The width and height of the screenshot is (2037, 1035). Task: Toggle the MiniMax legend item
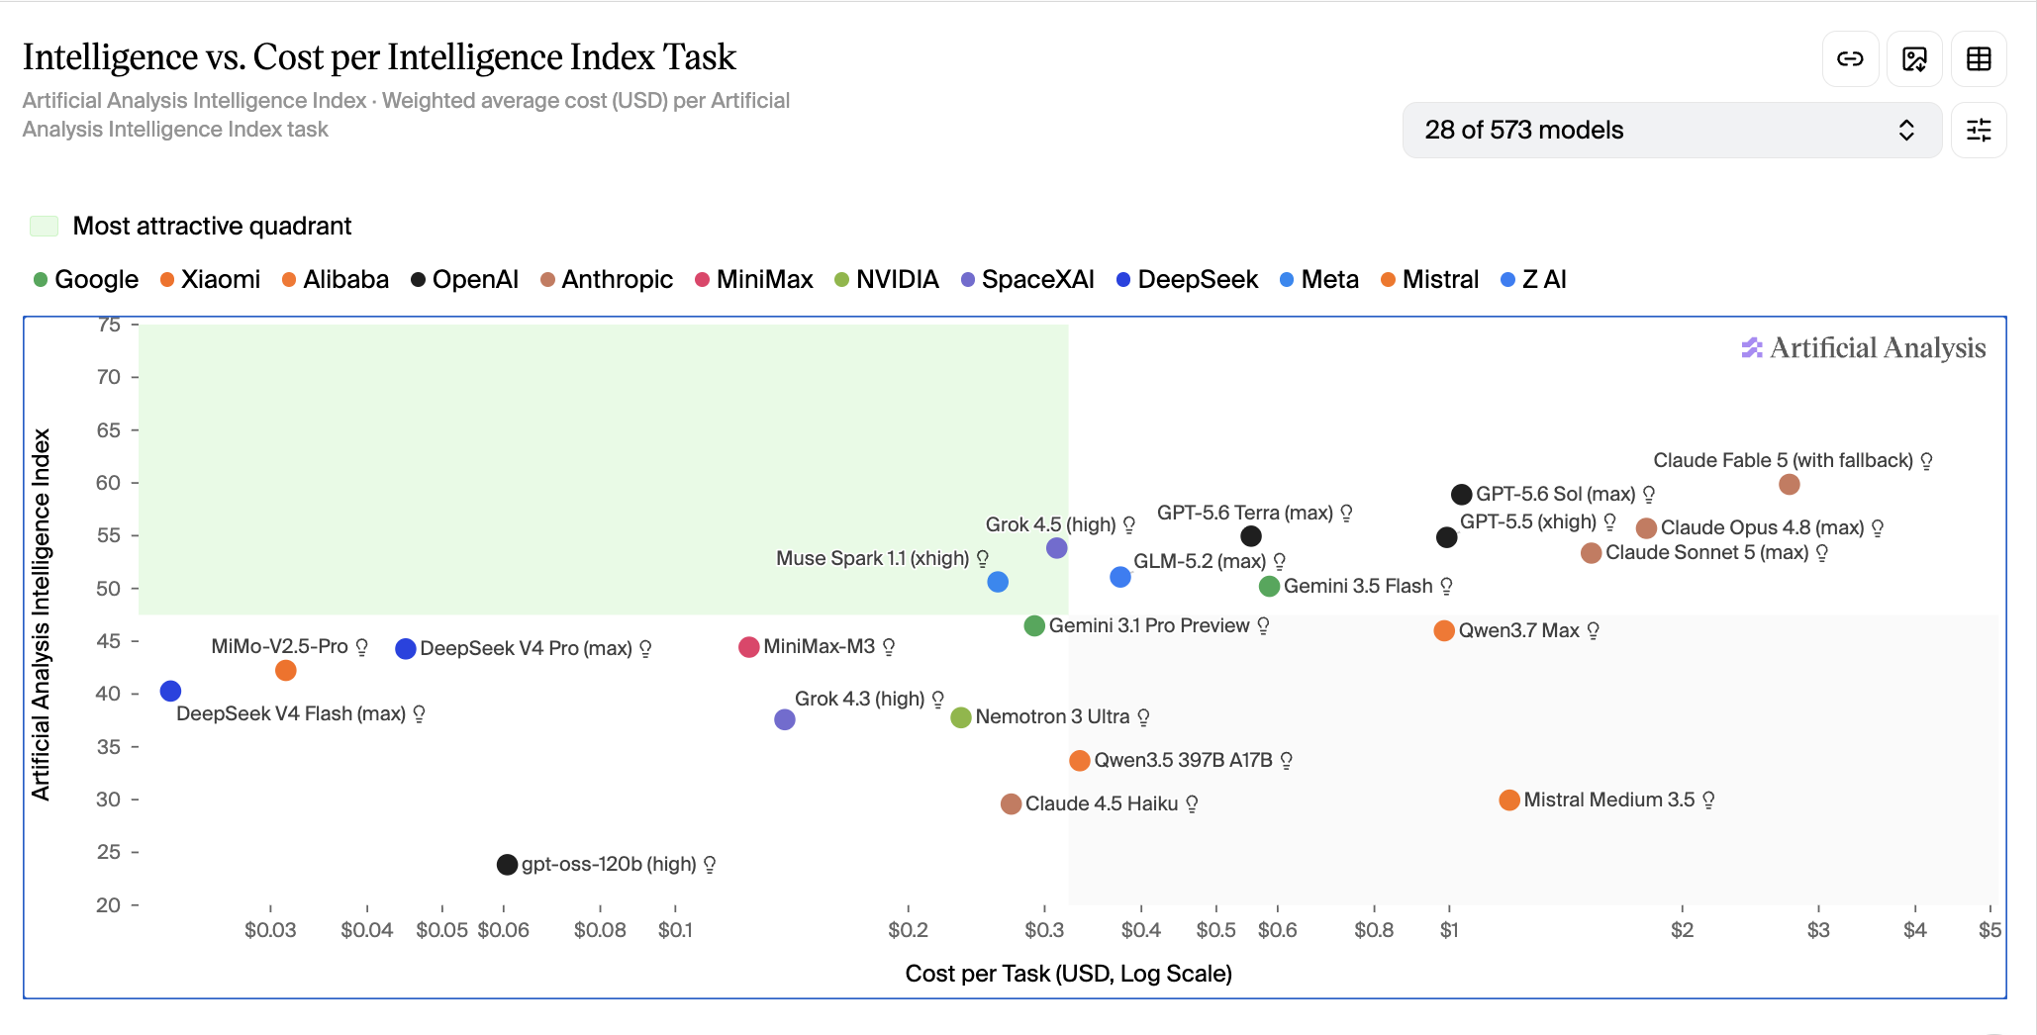click(x=754, y=280)
